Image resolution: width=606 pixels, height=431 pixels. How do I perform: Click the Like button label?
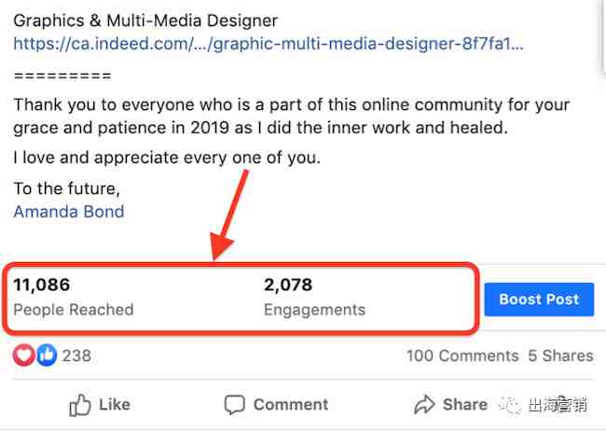pos(115,405)
